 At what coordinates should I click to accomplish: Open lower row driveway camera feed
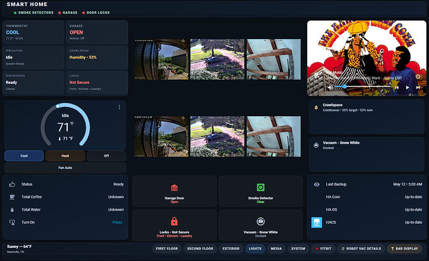coord(217,137)
